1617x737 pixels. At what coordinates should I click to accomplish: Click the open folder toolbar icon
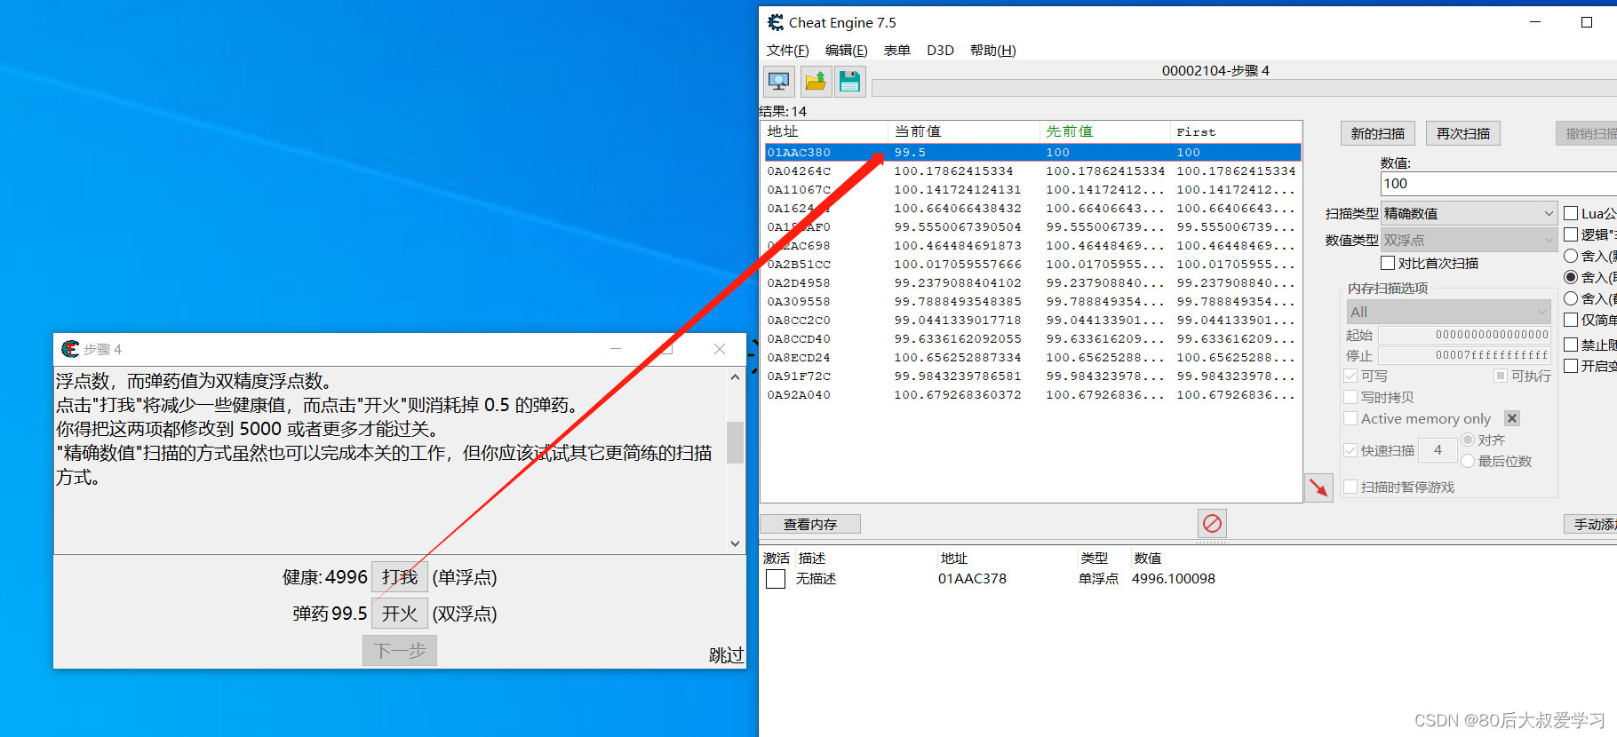tap(815, 83)
